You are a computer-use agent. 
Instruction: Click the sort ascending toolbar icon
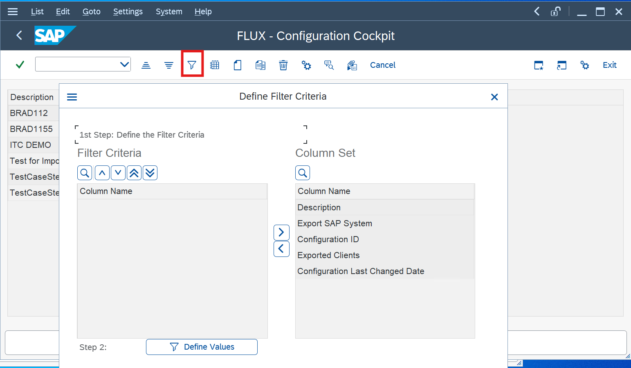point(146,65)
